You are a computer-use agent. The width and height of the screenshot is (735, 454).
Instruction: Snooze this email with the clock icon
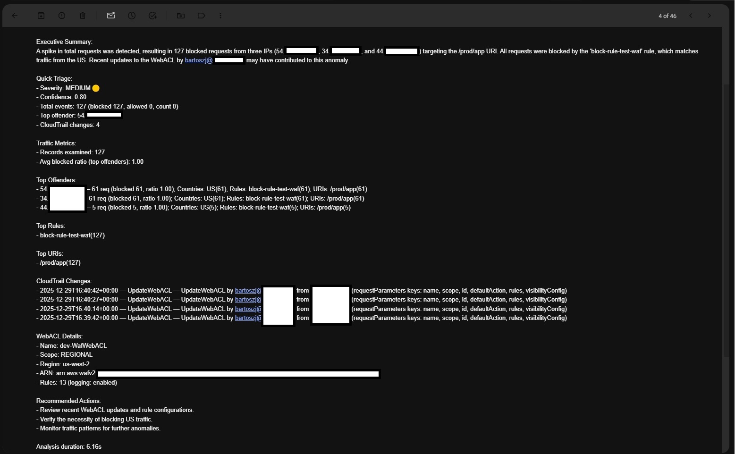pyautogui.click(x=132, y=16)
